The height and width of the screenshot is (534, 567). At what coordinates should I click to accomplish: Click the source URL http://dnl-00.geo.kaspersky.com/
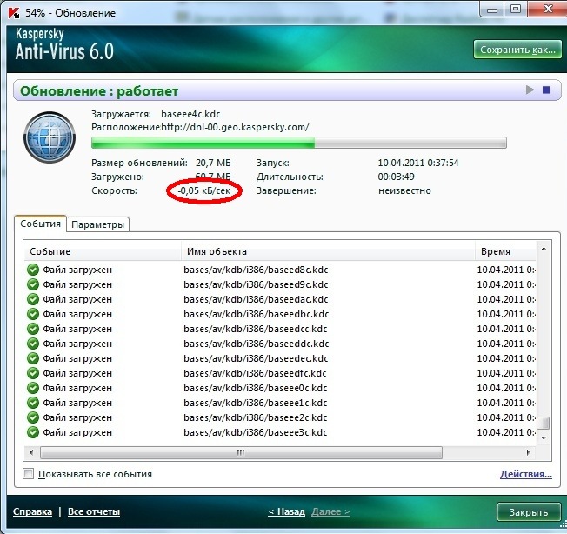(x=235, y=127)
